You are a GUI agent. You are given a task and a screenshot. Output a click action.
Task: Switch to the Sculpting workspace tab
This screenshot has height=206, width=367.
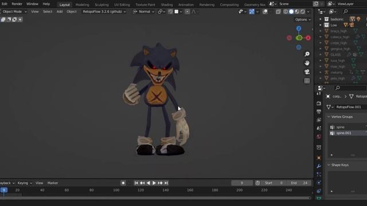point(101,5)
